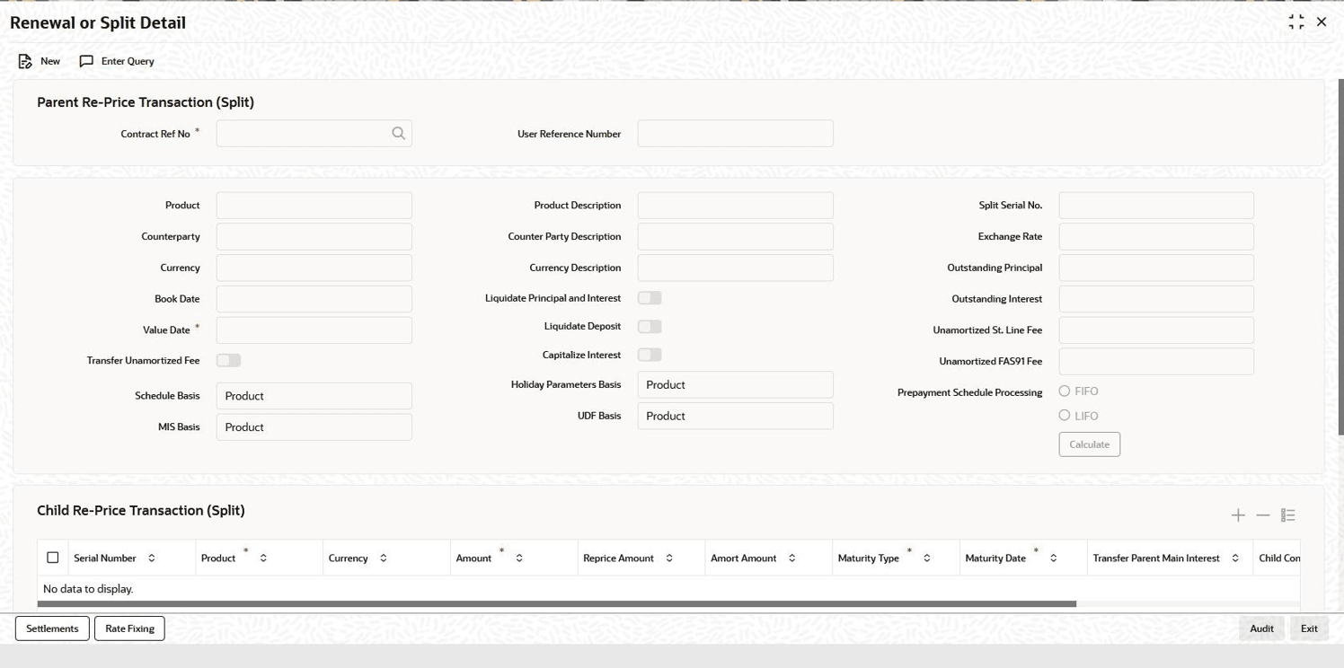
Task: Add row in Child Re-Price table
Action: pos(1238,515)
